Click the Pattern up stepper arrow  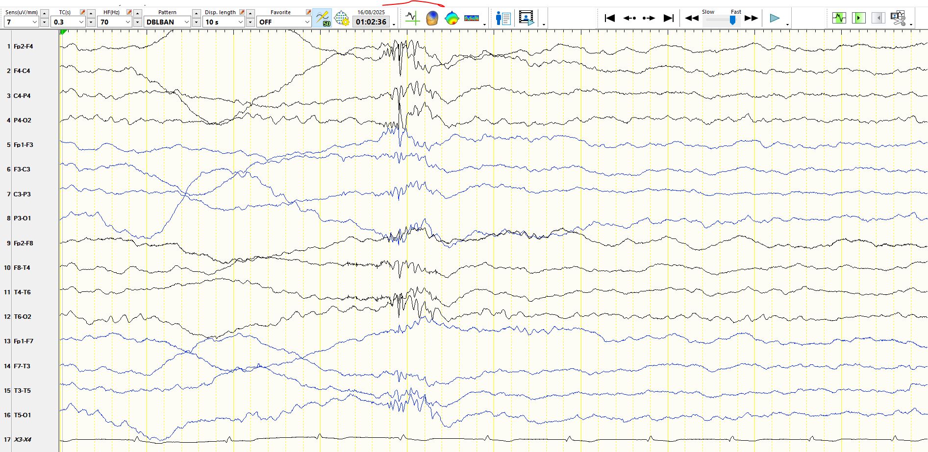click(x=196, y=13)
